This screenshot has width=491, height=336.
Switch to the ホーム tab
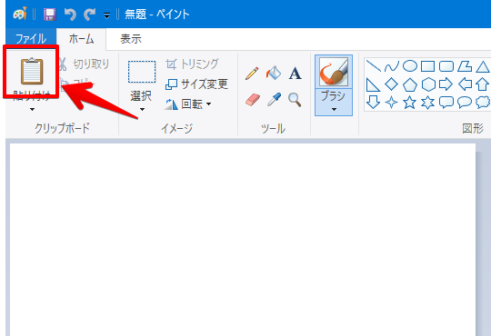click(x=81, y=39)
